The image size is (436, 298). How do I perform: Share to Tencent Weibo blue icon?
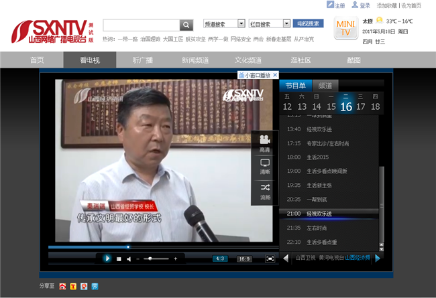(x=95, y=287)
